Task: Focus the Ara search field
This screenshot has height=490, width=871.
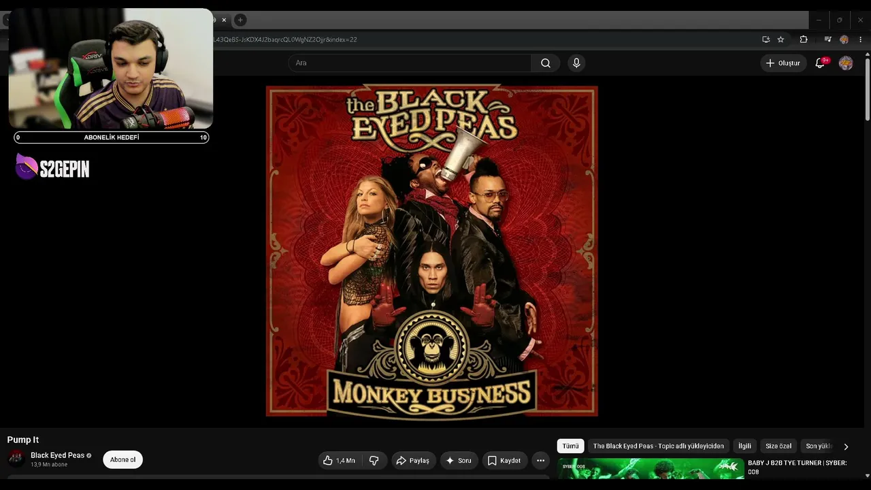Action: point(410,63)
